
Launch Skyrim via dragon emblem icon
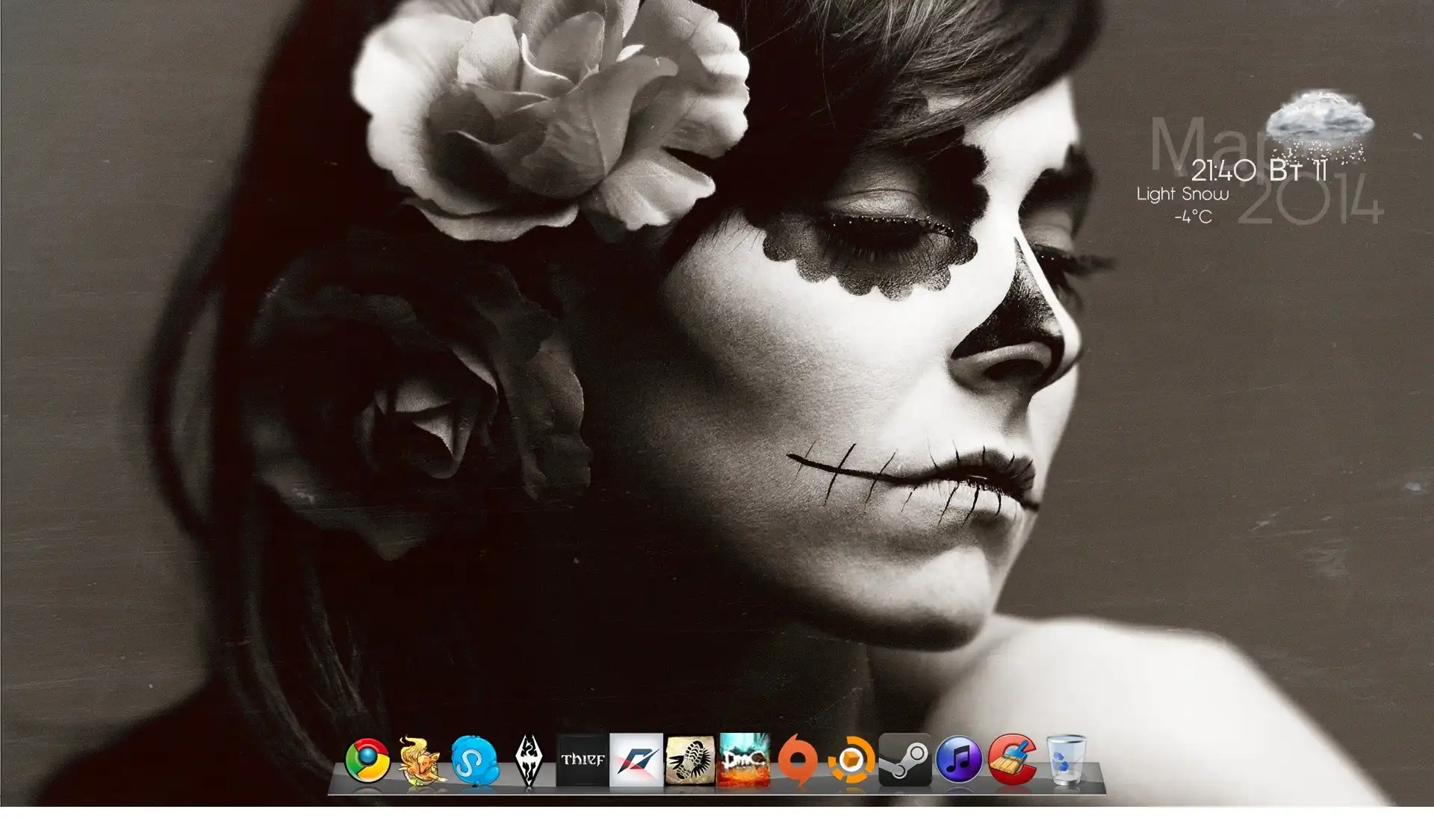point(529,760)
